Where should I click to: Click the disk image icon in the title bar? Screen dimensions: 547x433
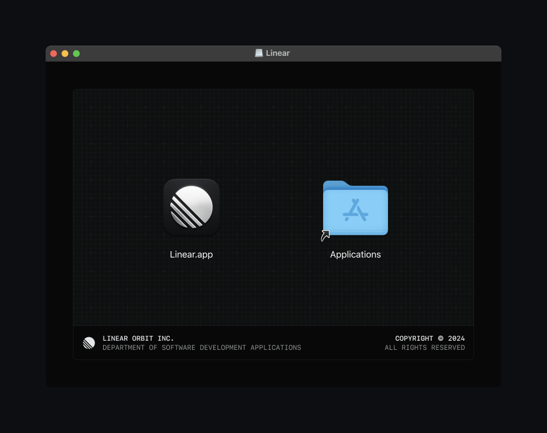pos(259,52)
